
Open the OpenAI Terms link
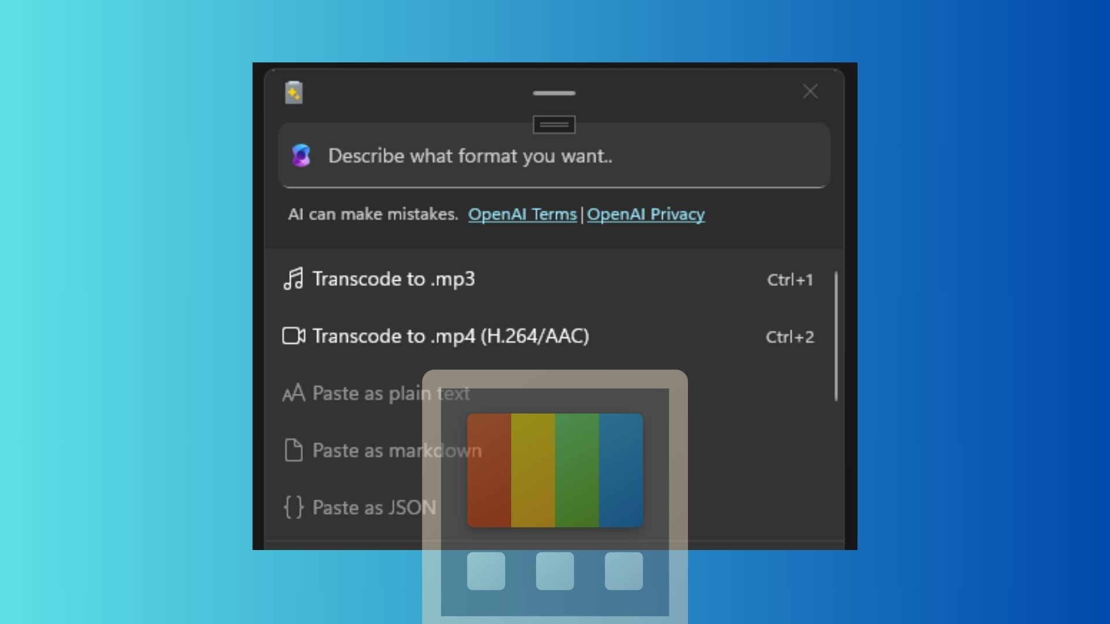pyautogui.click(x=522, y=214)
